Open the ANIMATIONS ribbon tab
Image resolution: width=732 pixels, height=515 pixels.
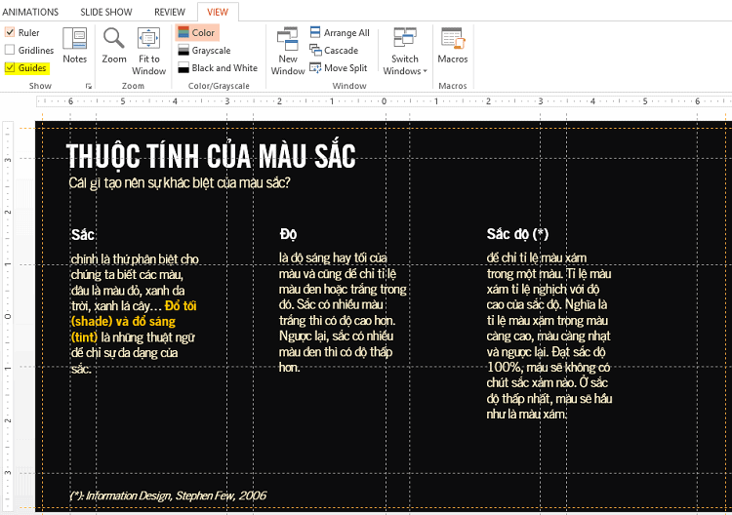point(31,12)
